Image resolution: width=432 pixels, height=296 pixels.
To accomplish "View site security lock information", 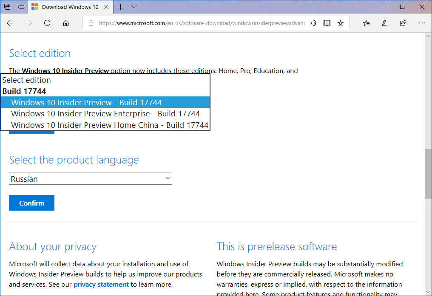I will point(91,23).
